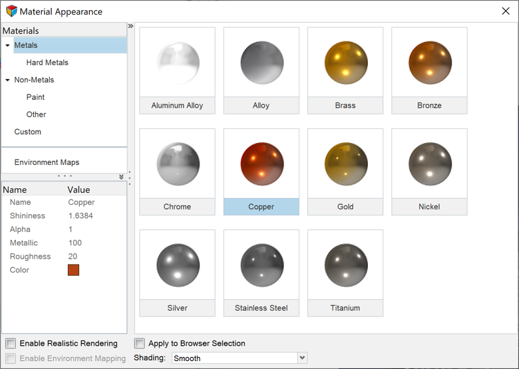
Task: Collapse the Non-Metals tree node arrow
Action: click(x=7, y=80)
